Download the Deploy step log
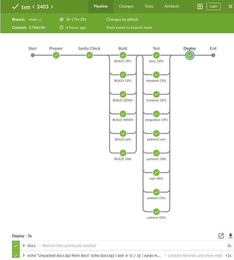Viewport: 234px width, 260px height. tap(230, 236)
